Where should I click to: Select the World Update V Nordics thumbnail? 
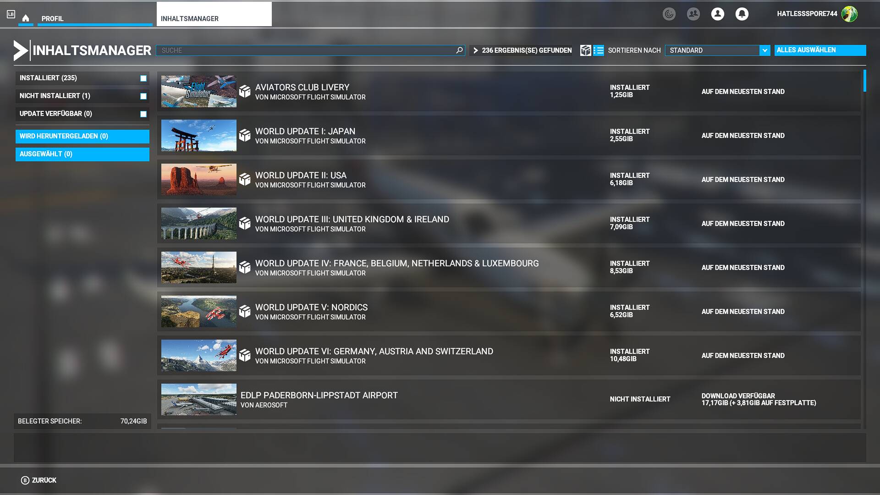click(x=199, y=311)
